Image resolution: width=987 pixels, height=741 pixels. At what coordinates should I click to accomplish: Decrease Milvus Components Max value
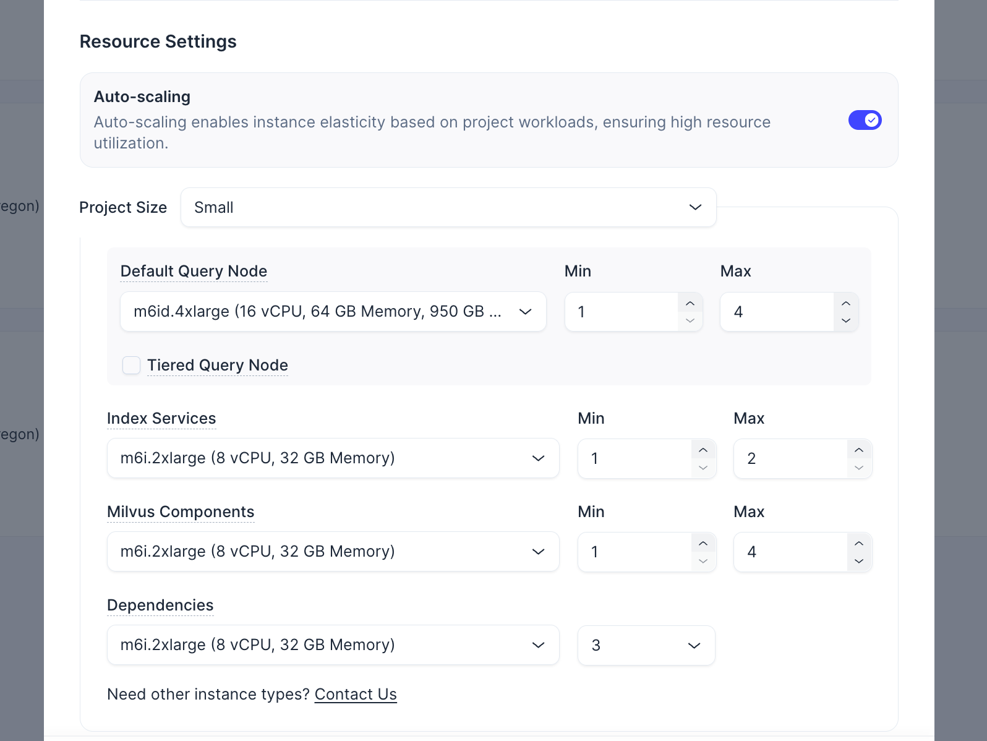click(859, 561)
